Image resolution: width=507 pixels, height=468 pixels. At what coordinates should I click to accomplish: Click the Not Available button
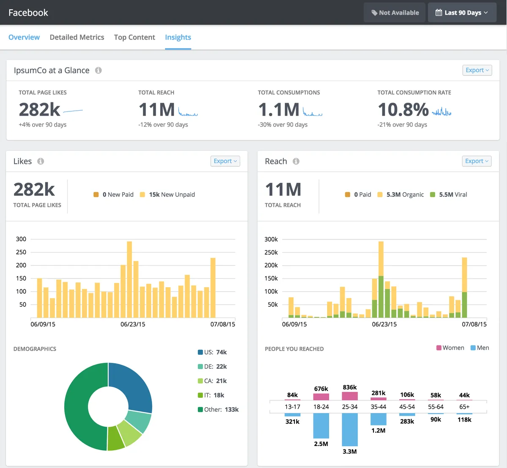395,13
